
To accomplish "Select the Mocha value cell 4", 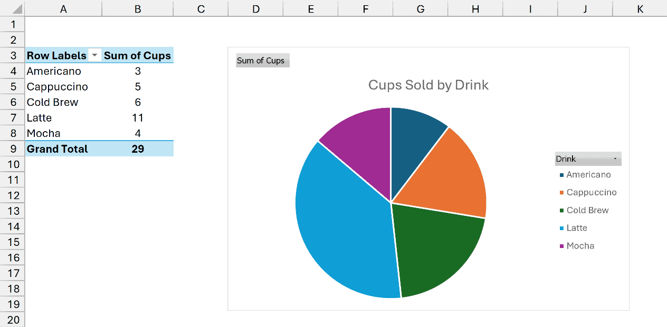I will [138, 133].
